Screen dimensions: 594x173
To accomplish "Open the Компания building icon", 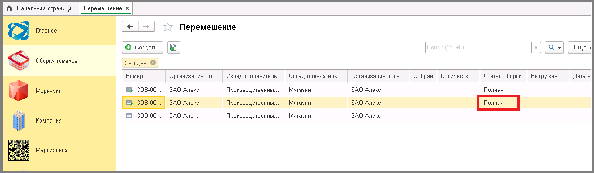I will point(19,120).
